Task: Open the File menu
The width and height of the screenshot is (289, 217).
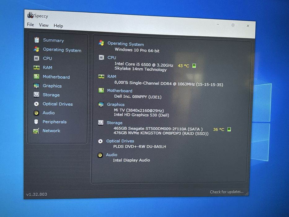Action: click(x=30, y=24)
